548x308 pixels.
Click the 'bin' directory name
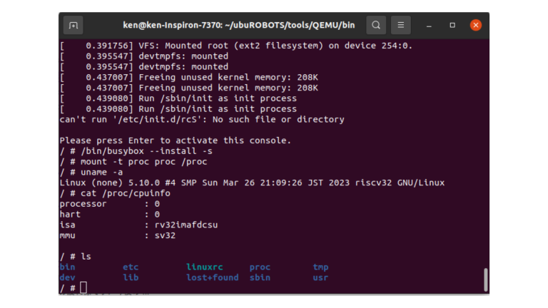click(67, 267)
